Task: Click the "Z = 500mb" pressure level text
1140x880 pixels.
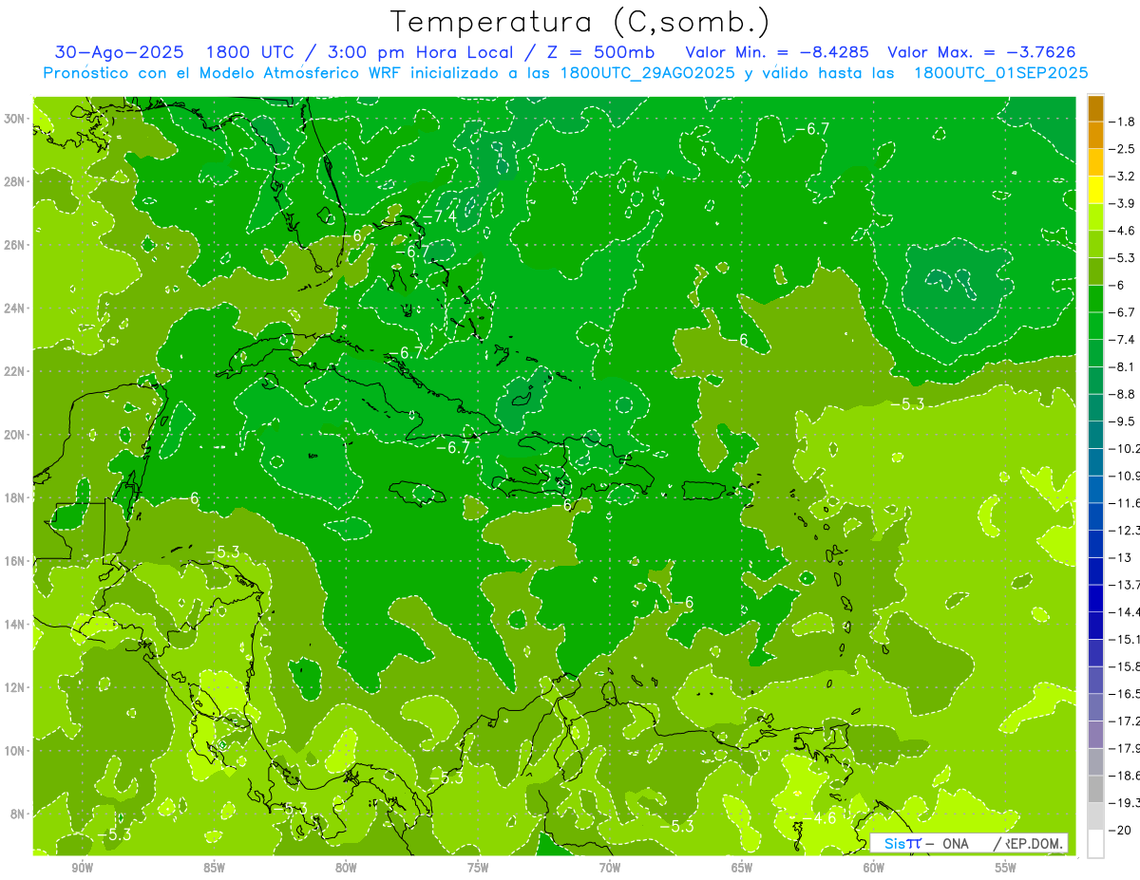Action: 600,52
